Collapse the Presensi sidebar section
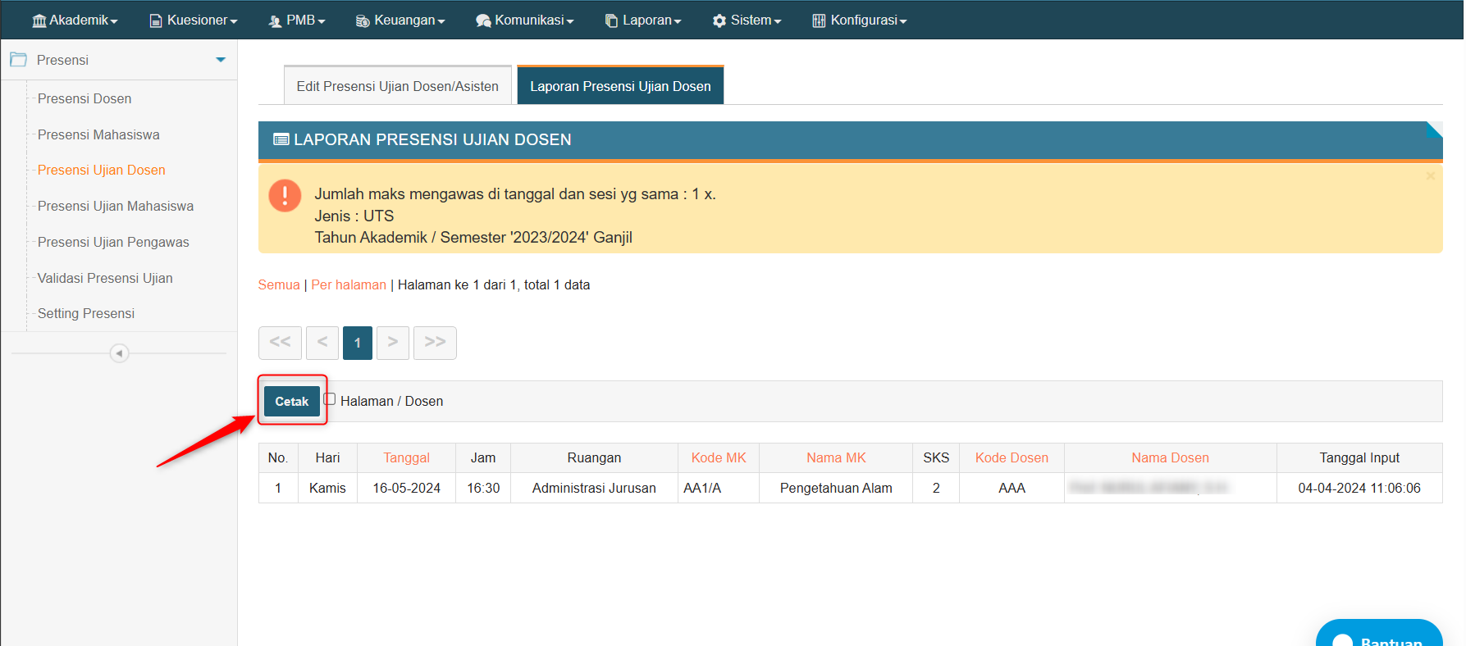Image resolution: width=1466 pixels, height=646 pixels. tap(220, 60)
